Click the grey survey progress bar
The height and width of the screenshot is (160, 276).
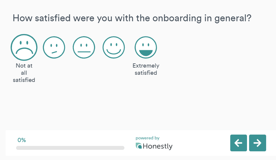pos(70,148)
